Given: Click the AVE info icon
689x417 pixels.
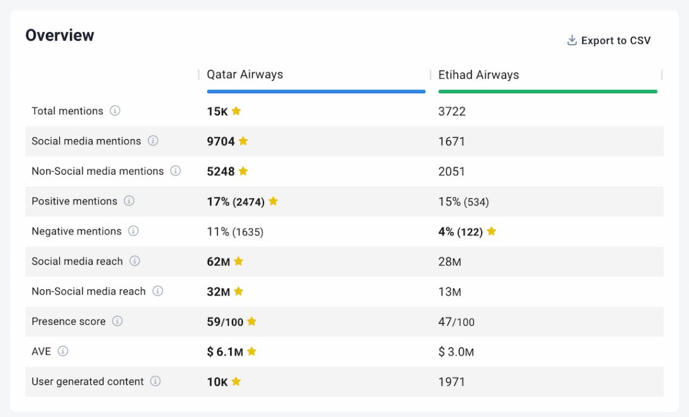Looking at the screenshot, I should coord(62,352).
